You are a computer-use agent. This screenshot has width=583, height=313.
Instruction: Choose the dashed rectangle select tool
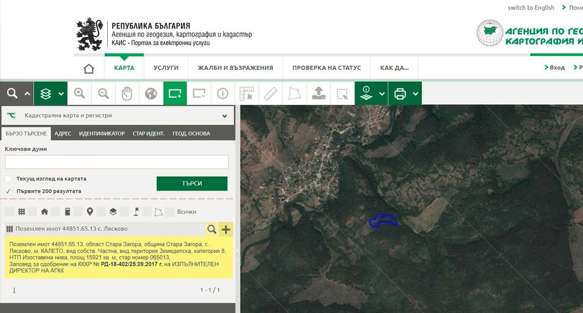click(342, 93)
